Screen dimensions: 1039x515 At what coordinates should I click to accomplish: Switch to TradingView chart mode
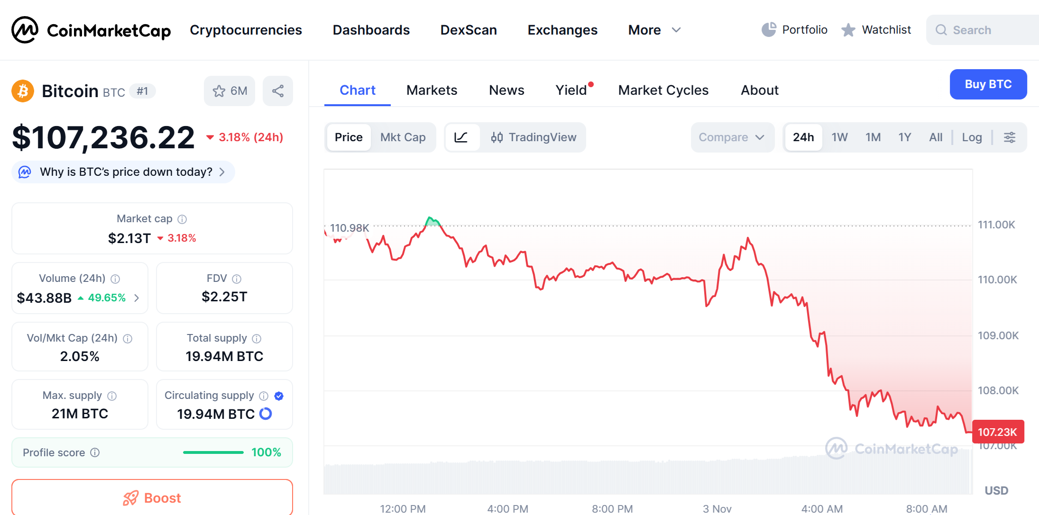(533, 137)
